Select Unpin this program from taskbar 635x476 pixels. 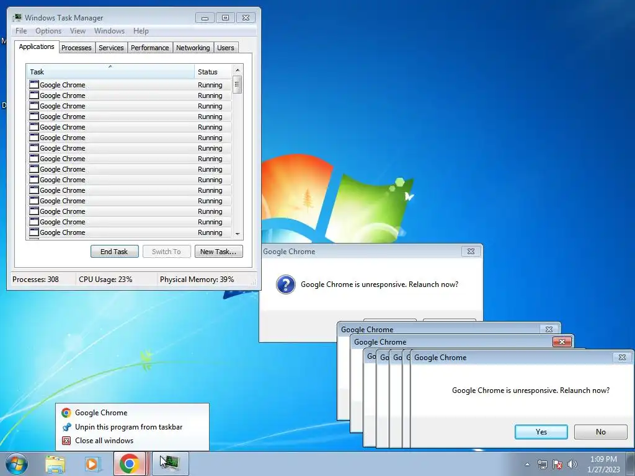[133, 426]
